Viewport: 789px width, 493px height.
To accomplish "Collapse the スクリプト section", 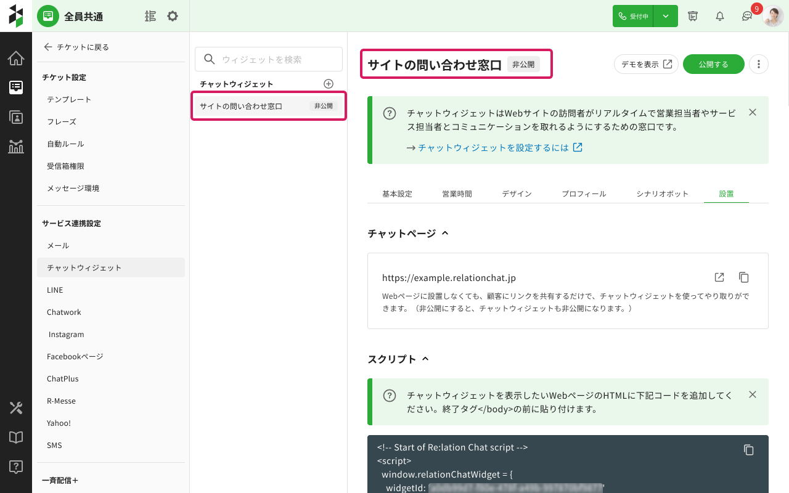I will 425,359.
